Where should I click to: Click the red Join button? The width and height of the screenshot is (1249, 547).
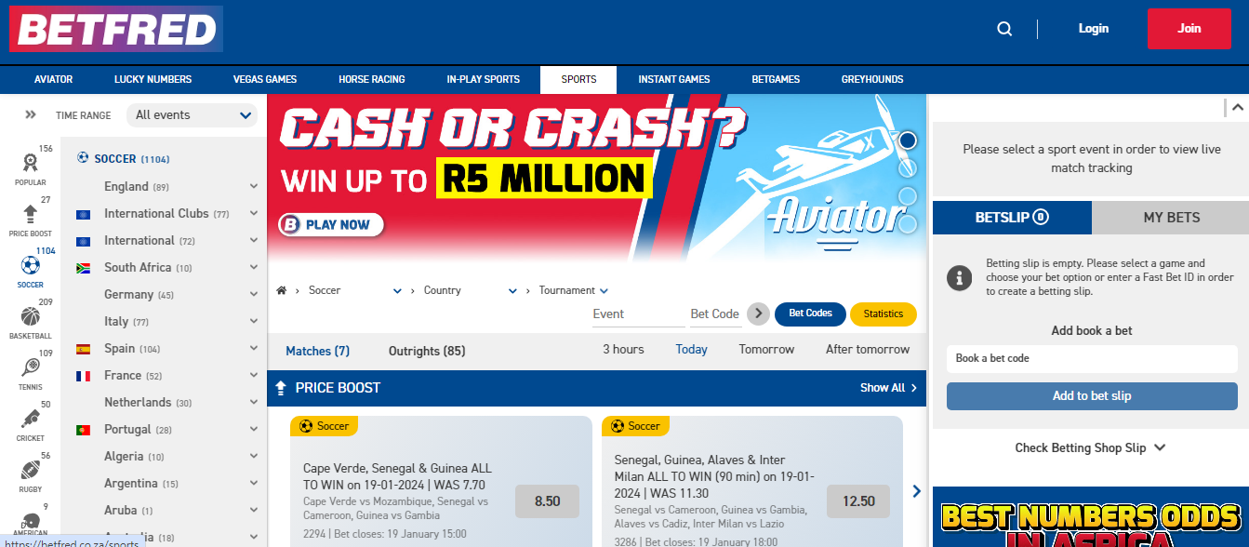click(1189, 29)
